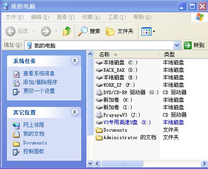The width and height of the screenshot is (208, 169).
Task: Select drive icon for 本地磁盘 (E:)
Action: point(99,77)
